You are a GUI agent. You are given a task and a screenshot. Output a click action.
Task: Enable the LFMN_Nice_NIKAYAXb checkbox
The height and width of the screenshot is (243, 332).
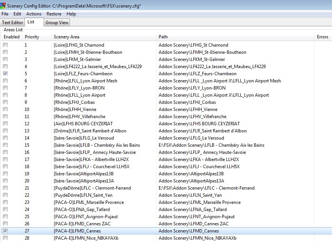5,238
